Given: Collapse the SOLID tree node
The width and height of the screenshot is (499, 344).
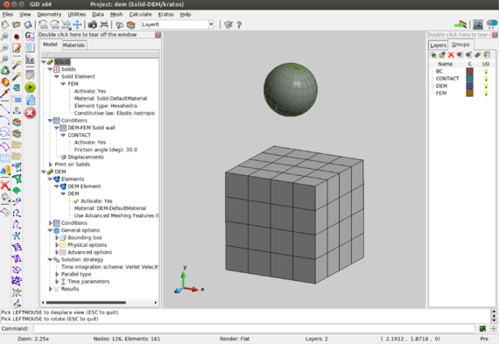Looking at the screenshot, I should coord(44,62).
